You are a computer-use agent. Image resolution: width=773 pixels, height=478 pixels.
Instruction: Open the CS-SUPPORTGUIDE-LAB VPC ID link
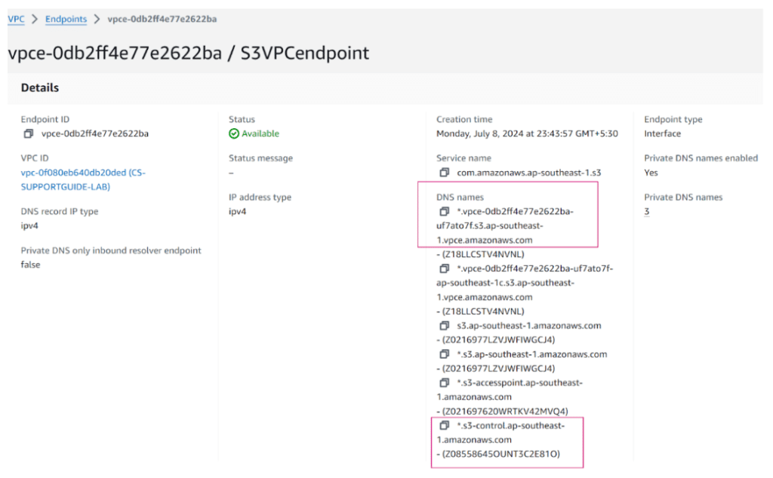(x=83, y=179)
